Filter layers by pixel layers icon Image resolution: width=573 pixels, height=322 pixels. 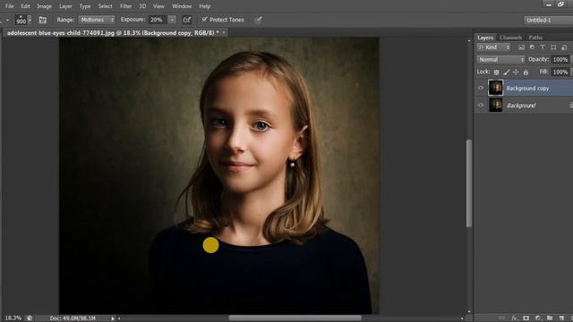tap(521, 47)
